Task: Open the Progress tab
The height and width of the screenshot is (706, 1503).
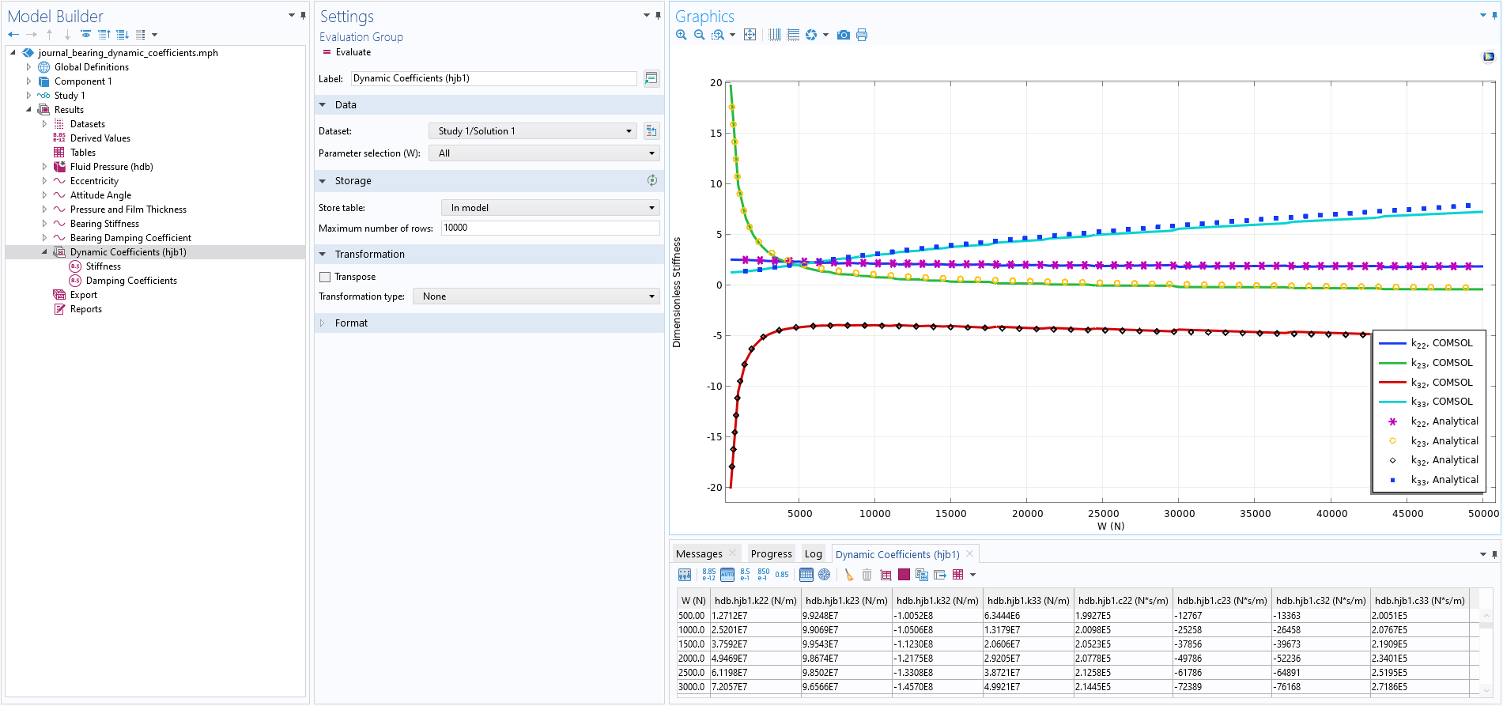Action: (771, 554)
